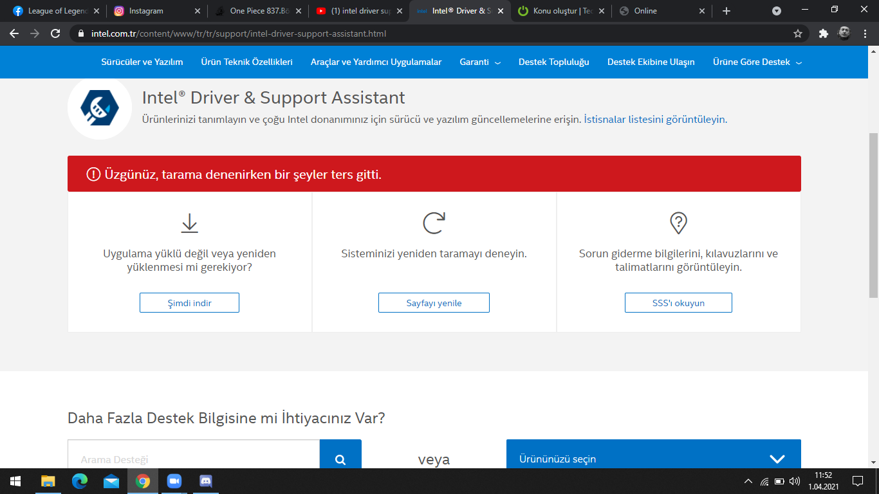Open the Chrome profile avatar

click(844, 33)
